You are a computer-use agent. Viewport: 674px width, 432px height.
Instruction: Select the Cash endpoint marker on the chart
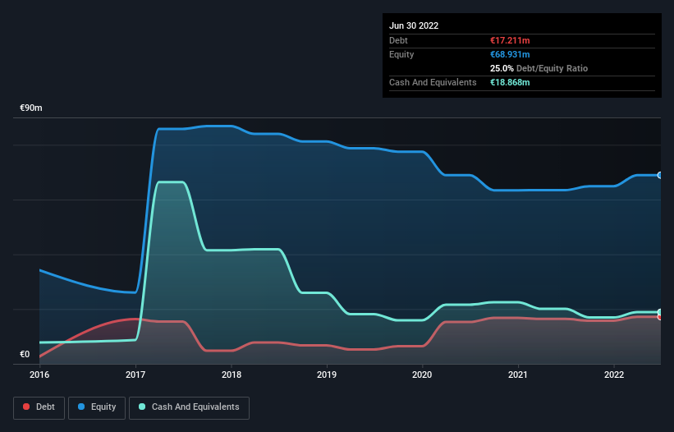pos(660,312)
